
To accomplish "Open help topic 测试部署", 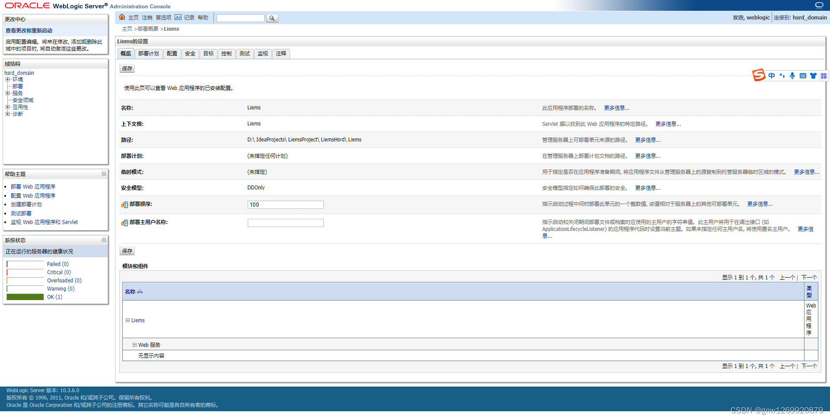I will (x=21, y=214).
